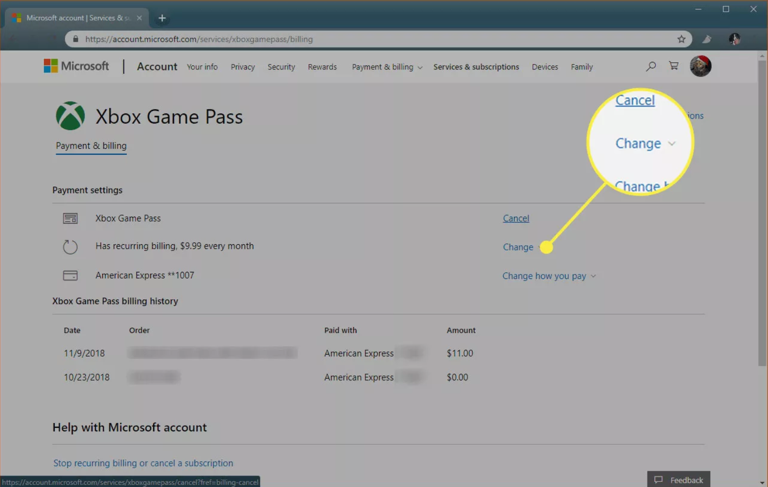The width and height of the screenshot is (768, 487).
Task: Click the Feedback button
Action: [x=679, y=479]
